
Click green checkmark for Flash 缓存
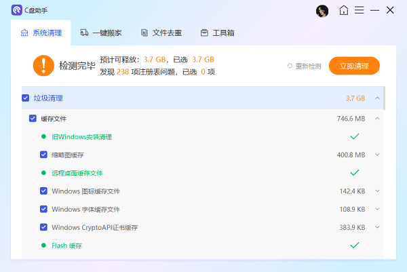[354, 246]
